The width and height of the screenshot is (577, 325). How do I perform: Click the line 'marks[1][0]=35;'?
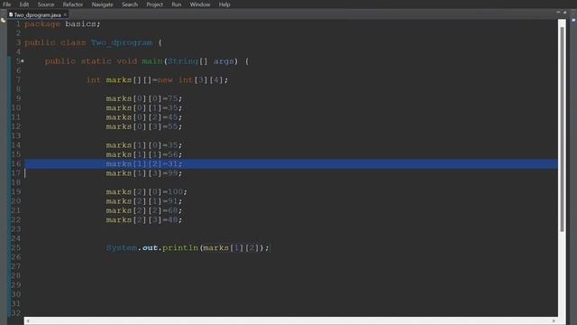coord(144,145)
